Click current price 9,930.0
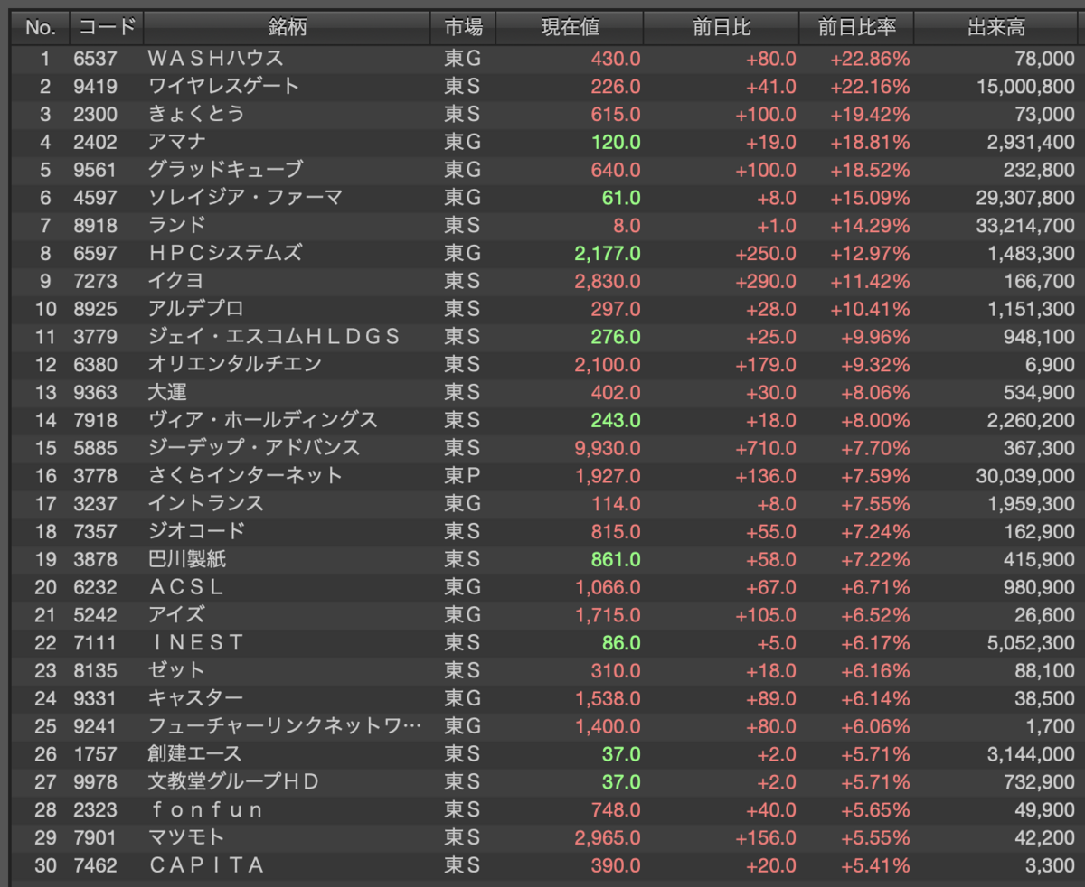This screenshot has height=887, width=1085. [x=608, y=448]
